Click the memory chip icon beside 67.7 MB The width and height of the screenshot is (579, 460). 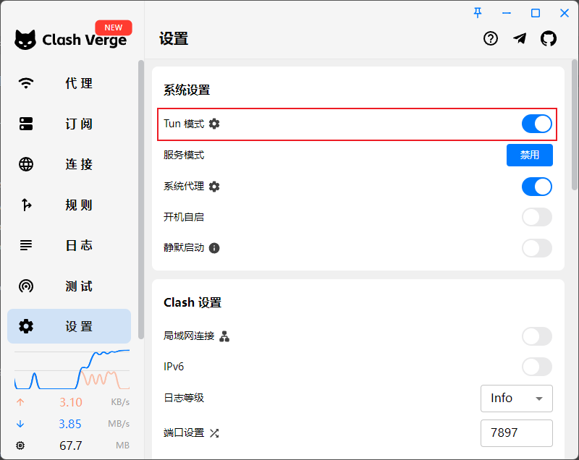coord(20,446)
